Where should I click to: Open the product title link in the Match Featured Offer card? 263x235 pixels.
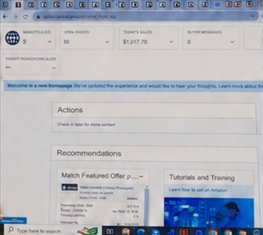[x=106, y=188]
